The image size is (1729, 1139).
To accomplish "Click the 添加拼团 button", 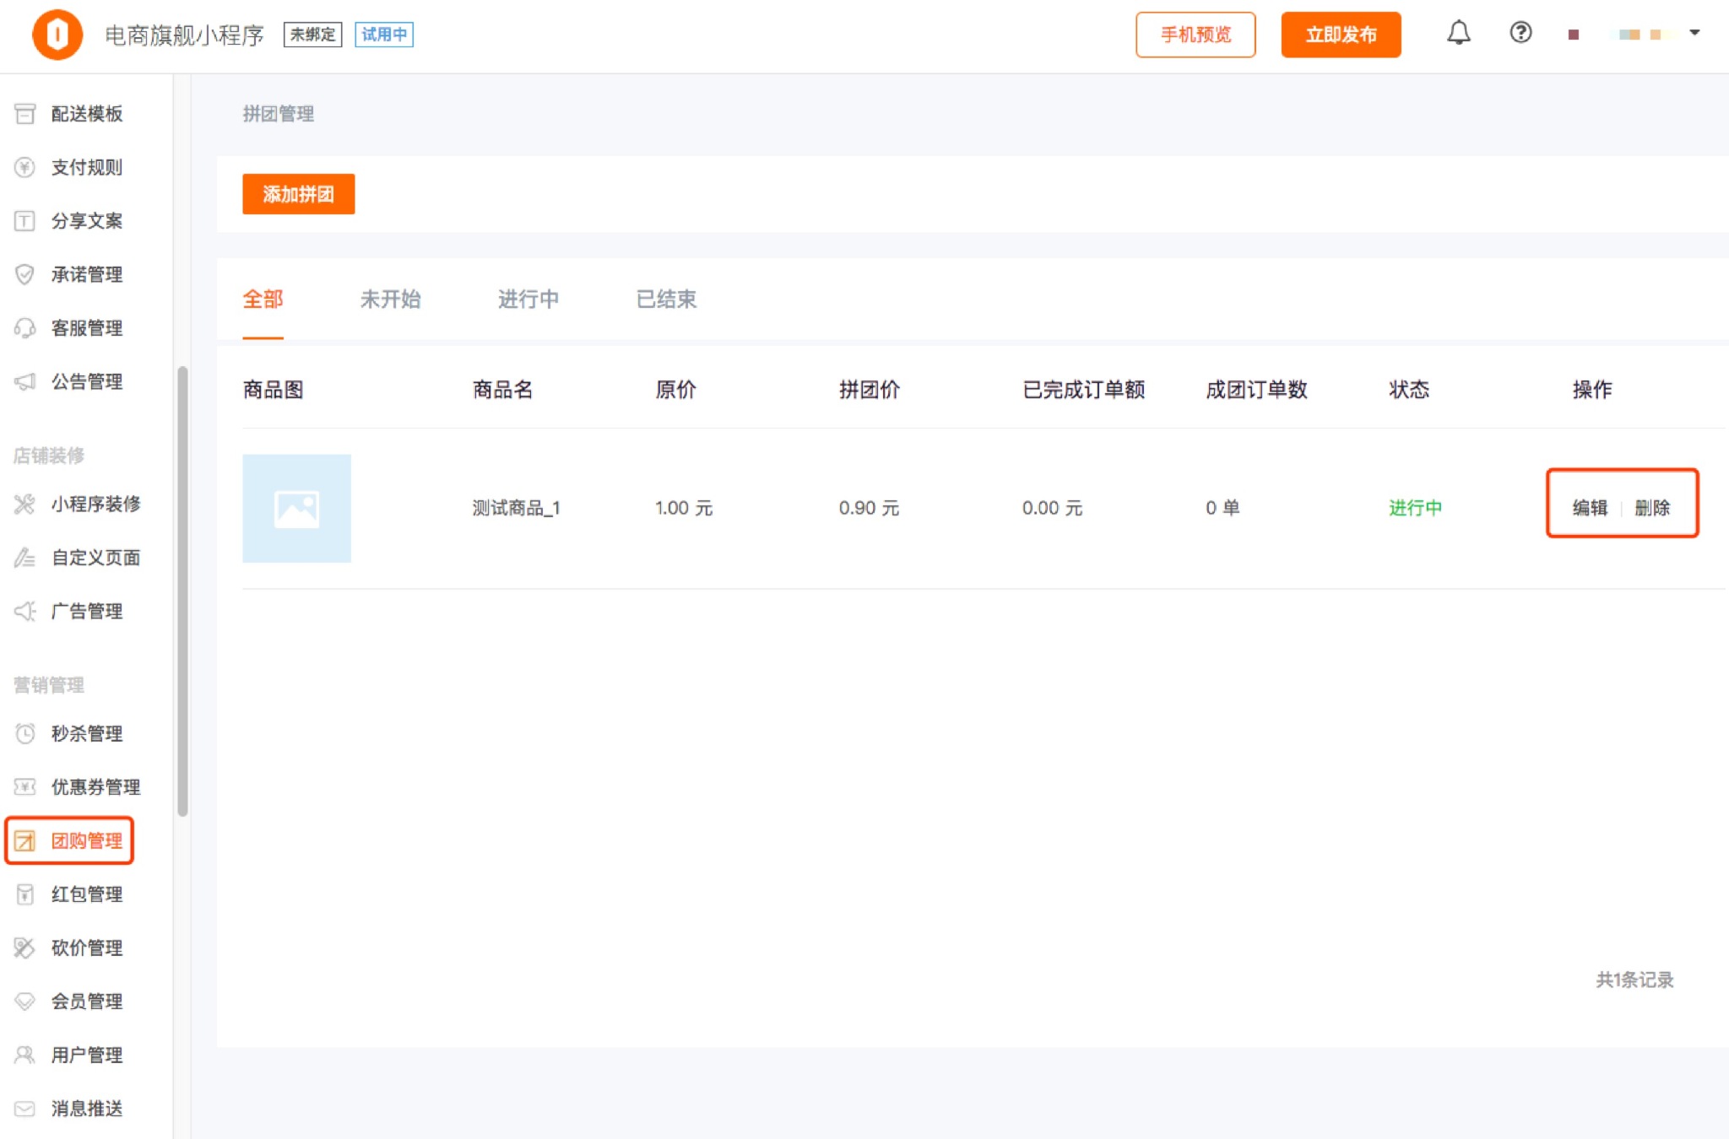I will click(298, 194).
